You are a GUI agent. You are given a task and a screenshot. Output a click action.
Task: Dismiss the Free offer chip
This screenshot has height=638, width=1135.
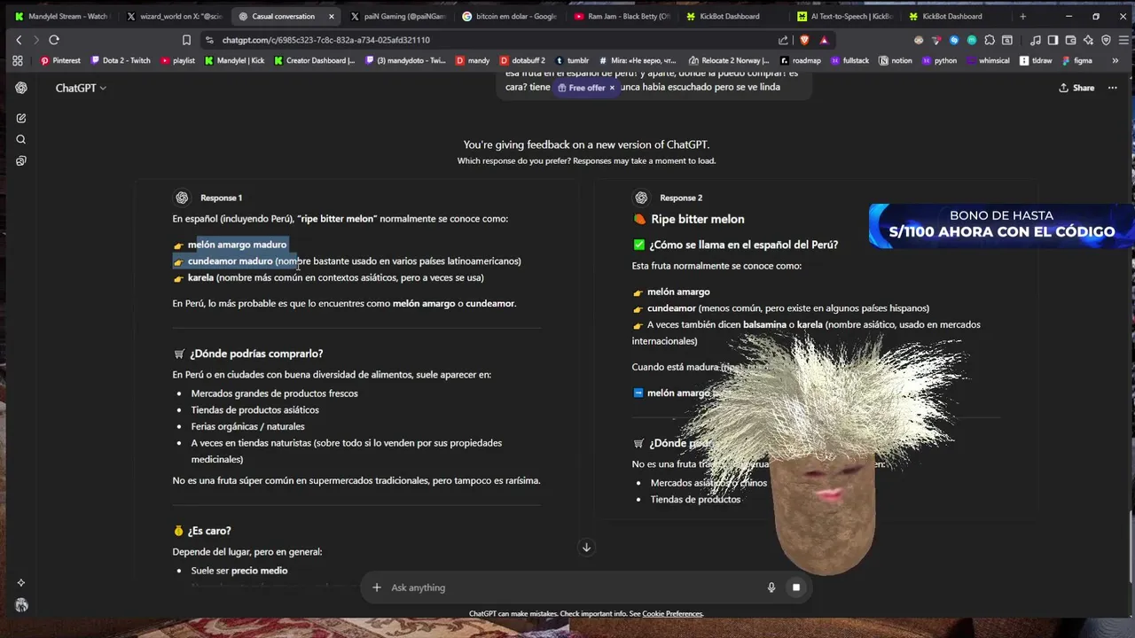pos(612,88)
